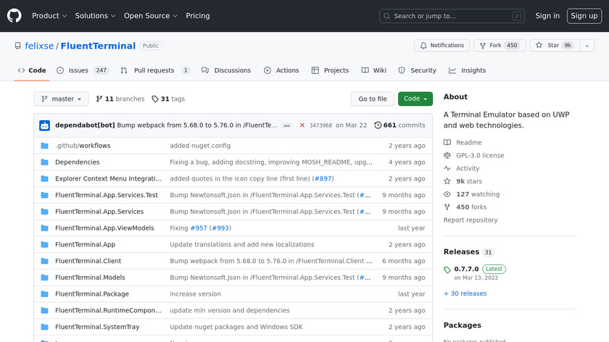The height and width of the screenshot is (342, 609).
Task: Open the green Code dropdown button
Action: click(415, 99)
